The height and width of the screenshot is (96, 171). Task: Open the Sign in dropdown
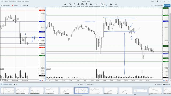[x=153, y=1]
